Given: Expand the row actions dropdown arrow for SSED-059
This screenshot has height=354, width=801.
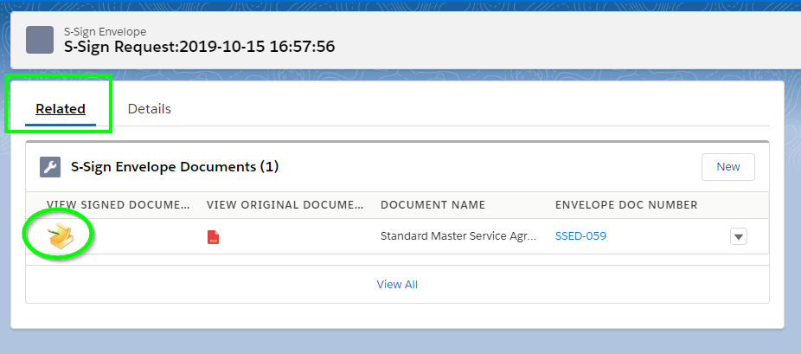Looking at the screenshot, I should [739, 236].
